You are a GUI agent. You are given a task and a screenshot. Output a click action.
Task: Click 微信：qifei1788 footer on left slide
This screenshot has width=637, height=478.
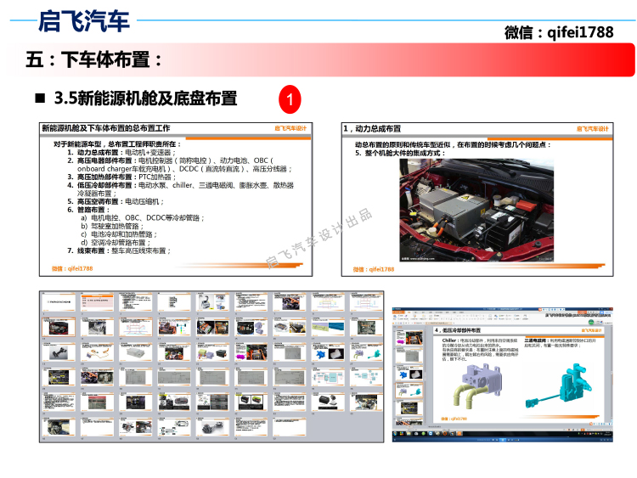[72, 268]
